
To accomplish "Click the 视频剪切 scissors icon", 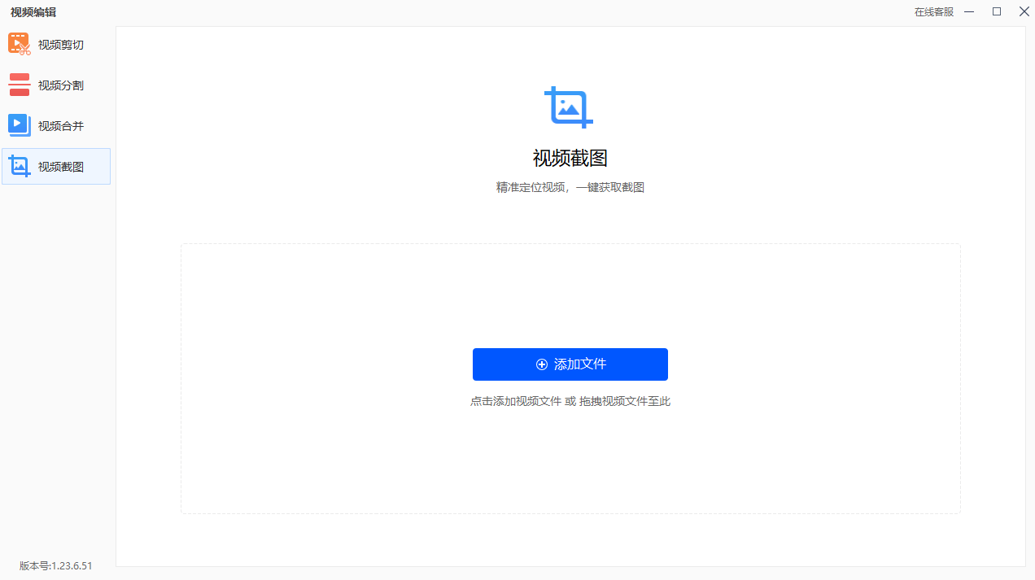I will [20, 44].
